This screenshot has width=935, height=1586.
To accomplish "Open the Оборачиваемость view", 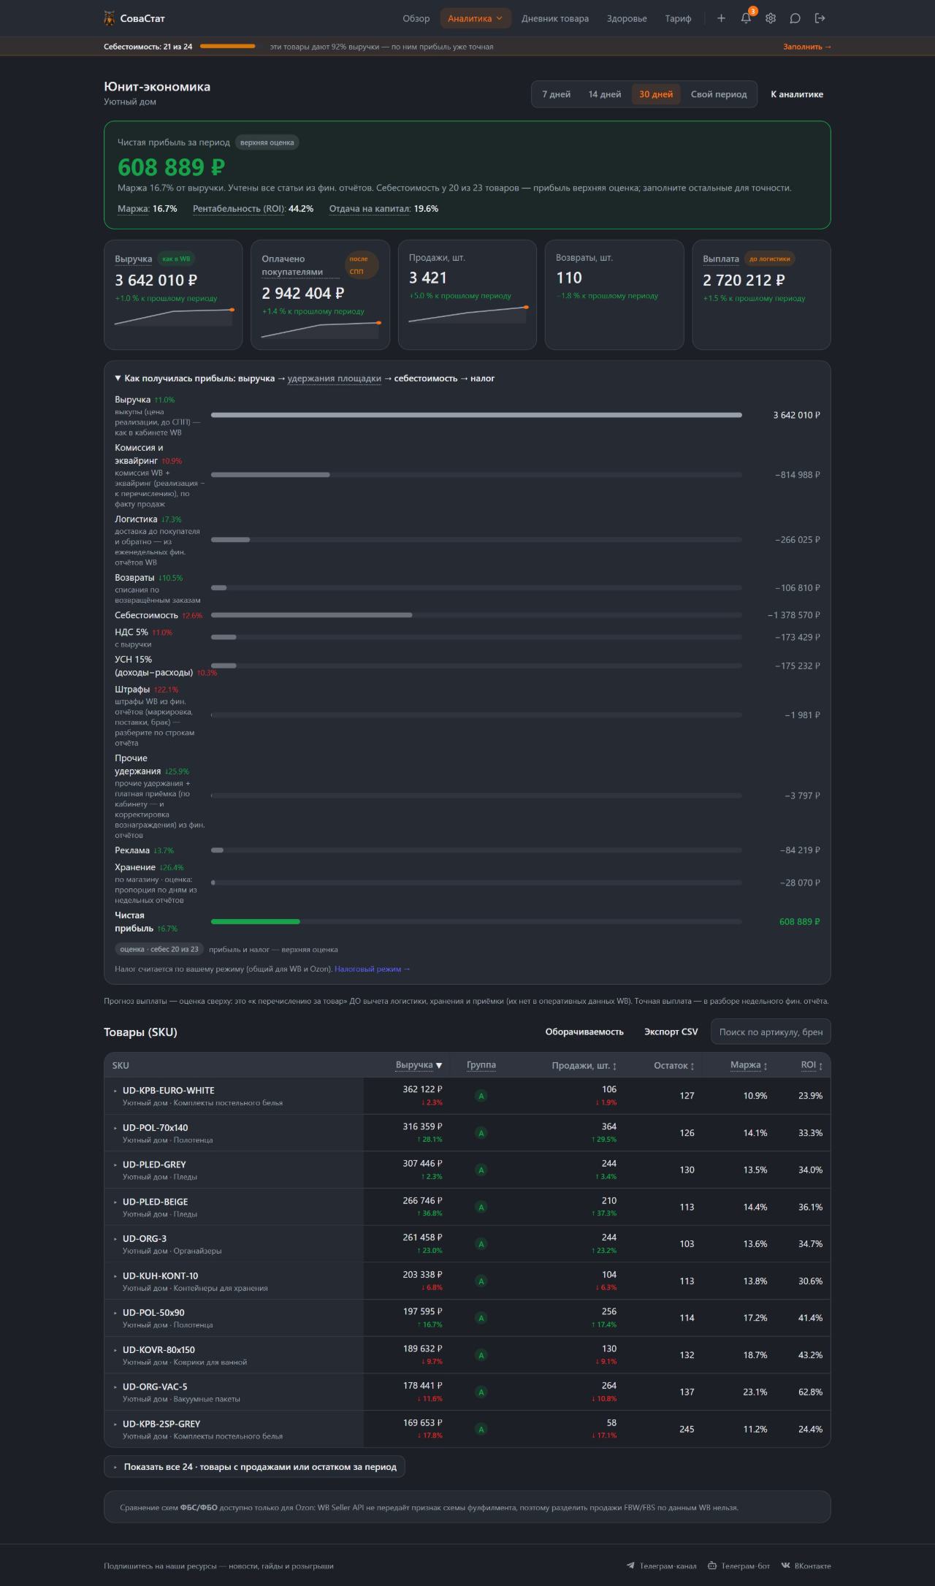I will point(584,1032).
